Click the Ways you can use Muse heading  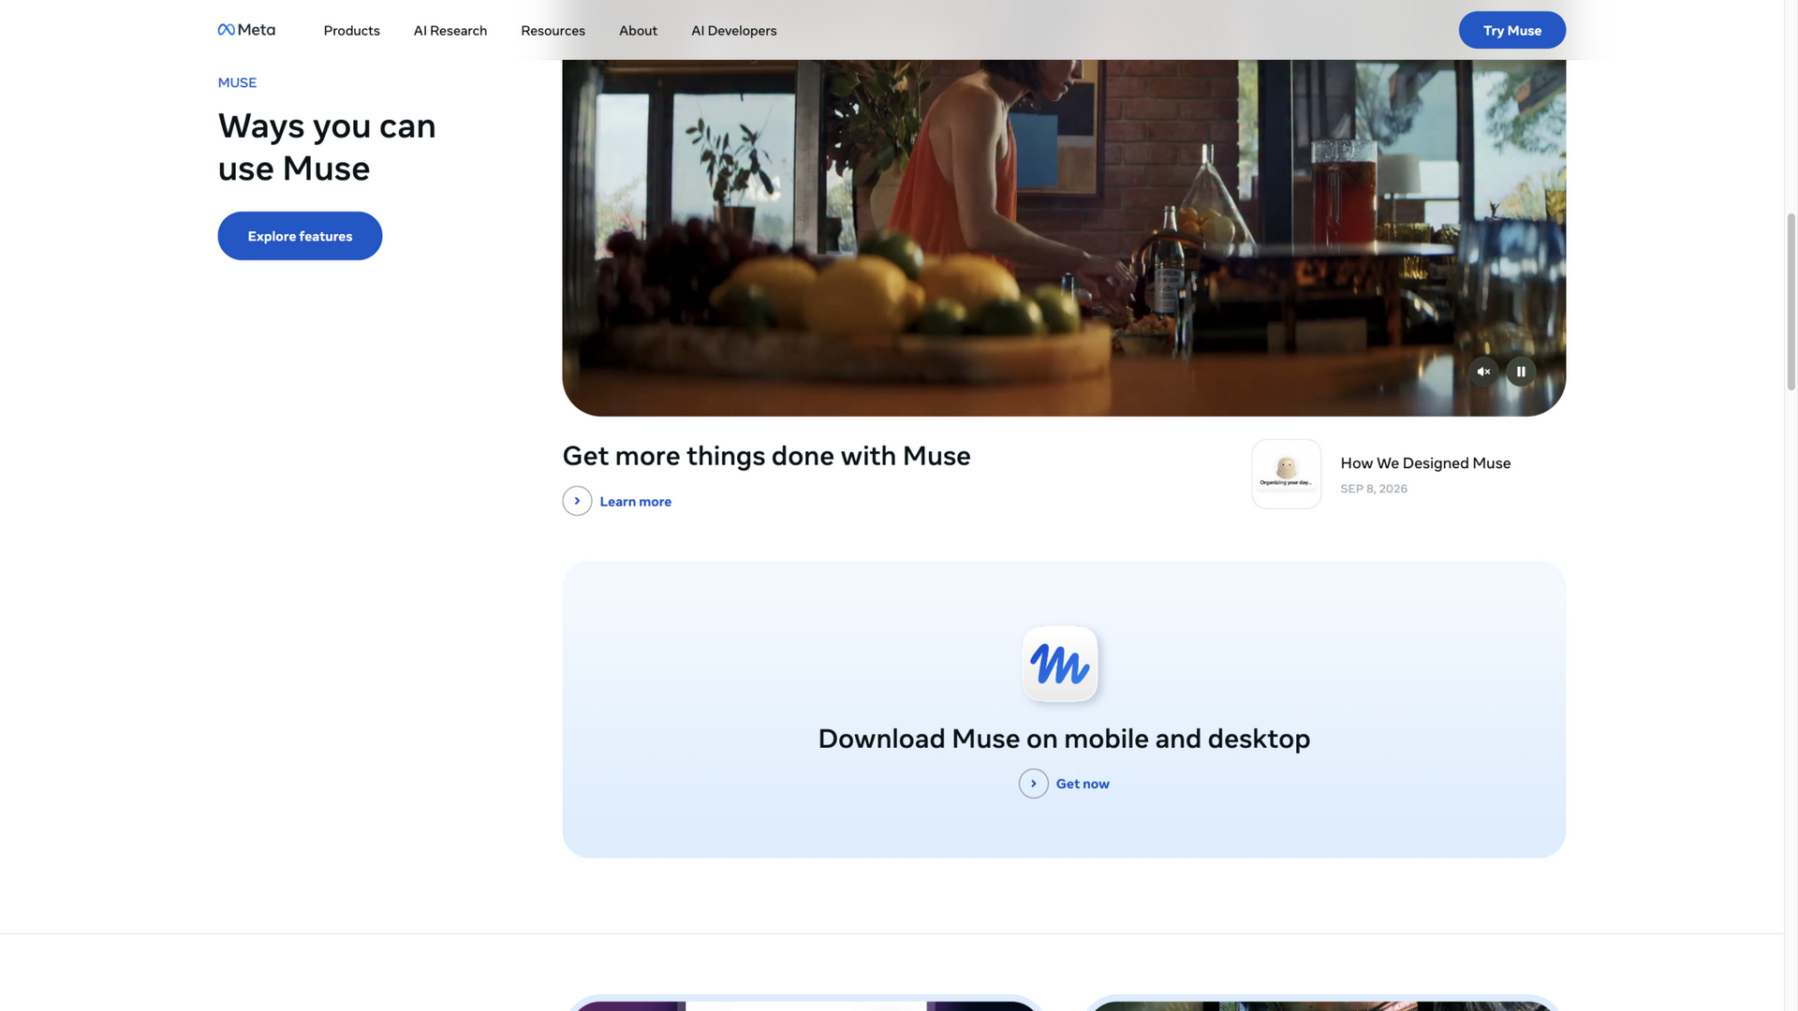(x=327, y=147)
